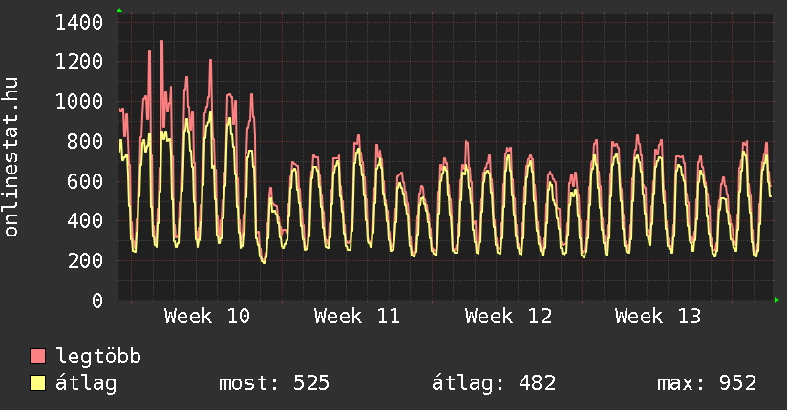Click the Week 12 axis label
This screenshot has height=410, width=787.
(508, 317)
